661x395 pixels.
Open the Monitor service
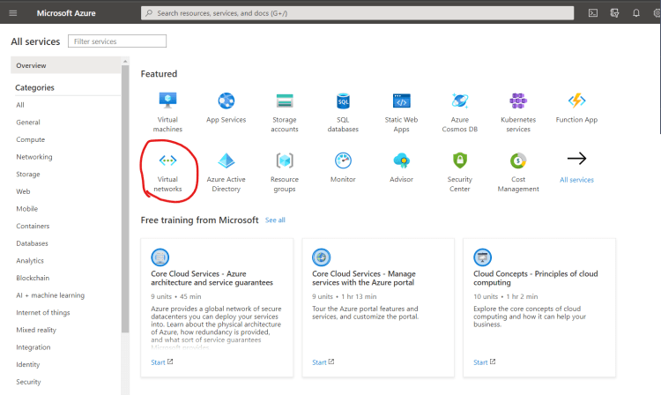click(343, 168)
